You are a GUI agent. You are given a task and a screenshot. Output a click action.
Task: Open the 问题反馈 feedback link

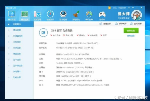tap(122, 8)
